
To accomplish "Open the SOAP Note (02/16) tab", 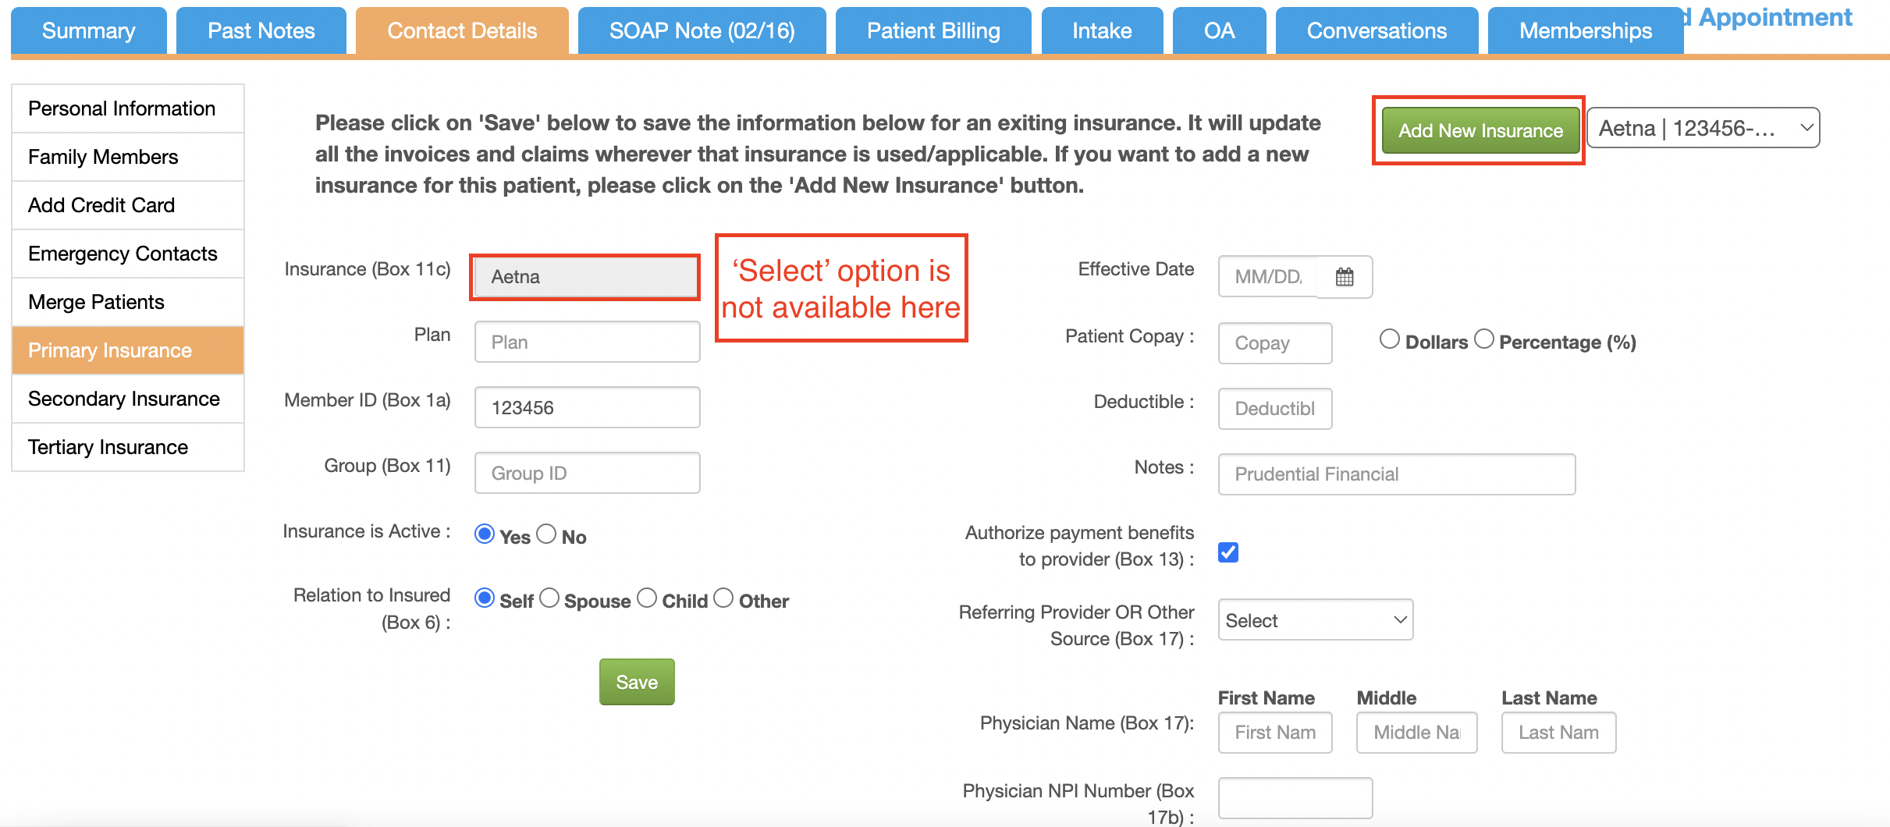I will (x=702, y=31).
